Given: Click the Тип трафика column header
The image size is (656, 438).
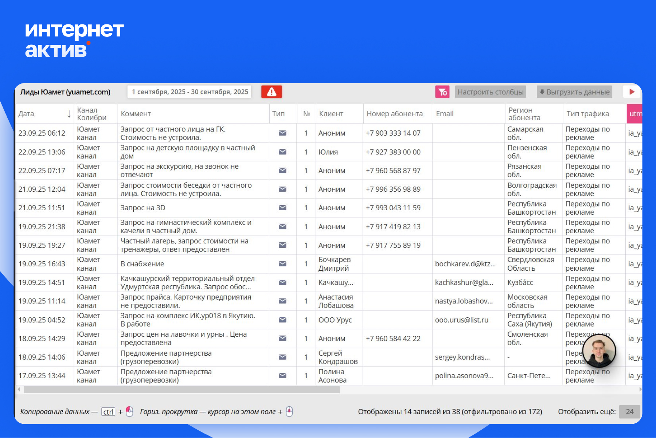Looking at the screenshot, I should tap(587, 114).
